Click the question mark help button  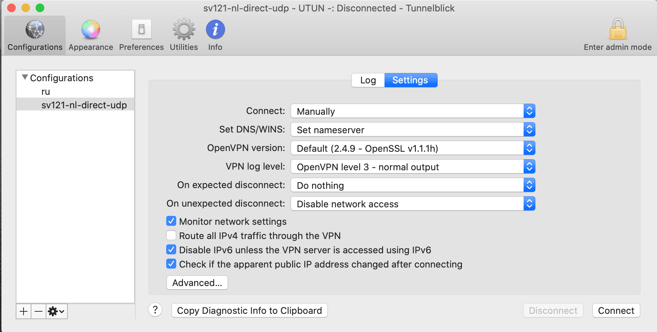click(155, 310)
